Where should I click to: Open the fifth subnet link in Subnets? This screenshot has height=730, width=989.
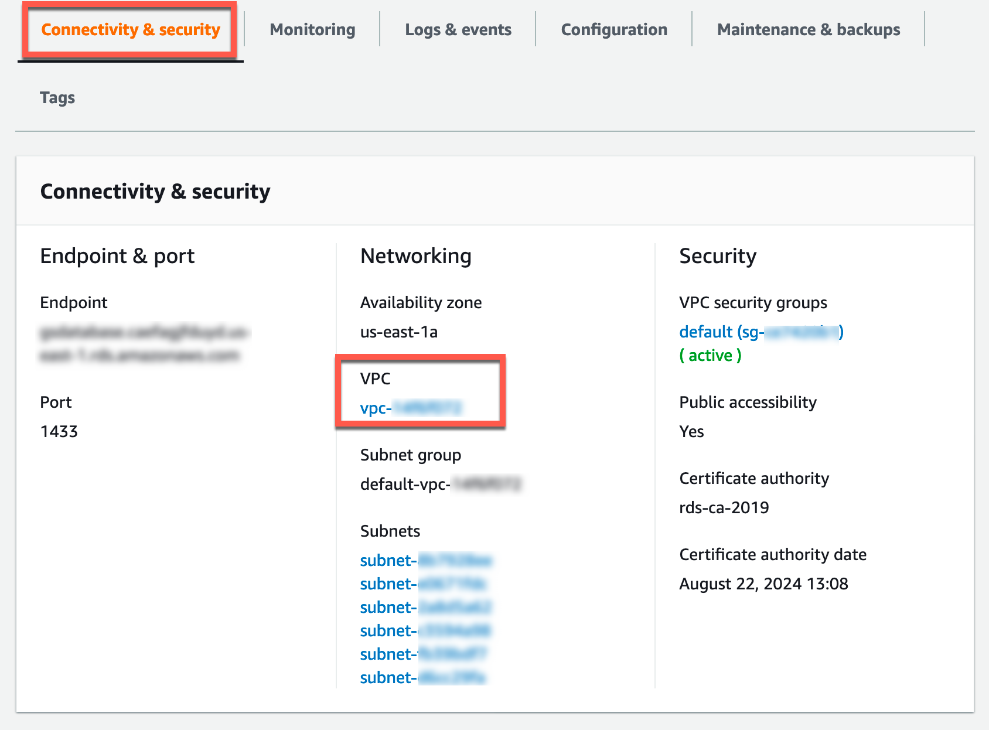click(422, 654)
